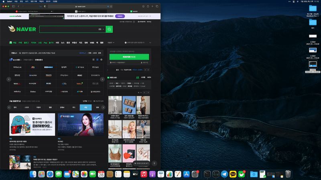The width and height of the screenshot is (321, 180).
Task: Open the 책갈피 menu
Action: coord(42,1)
